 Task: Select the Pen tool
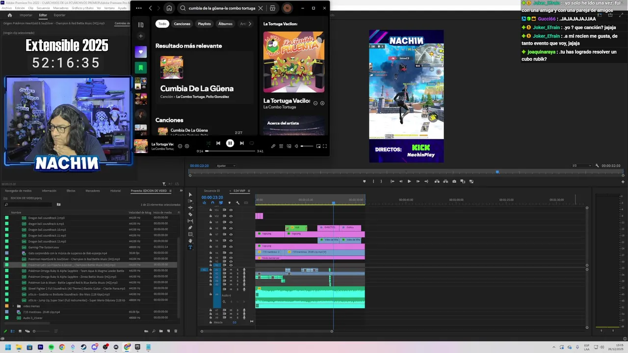pyautogui.click(x=190, y=227)
